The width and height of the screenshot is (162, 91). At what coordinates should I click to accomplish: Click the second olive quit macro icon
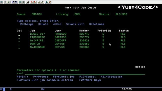tap(42, 2)
